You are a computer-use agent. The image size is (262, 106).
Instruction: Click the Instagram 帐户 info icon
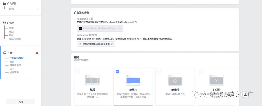click(96, 35)
